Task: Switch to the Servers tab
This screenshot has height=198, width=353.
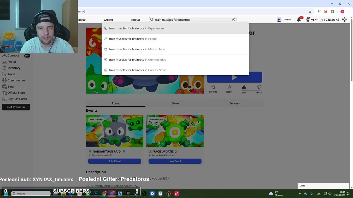Action: coord(234,103)
